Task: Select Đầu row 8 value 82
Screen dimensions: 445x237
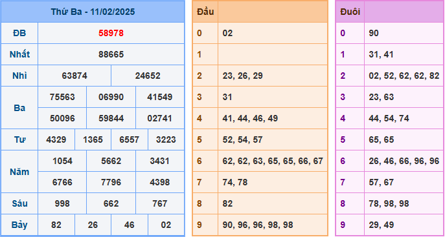Action: coord(227,203)
